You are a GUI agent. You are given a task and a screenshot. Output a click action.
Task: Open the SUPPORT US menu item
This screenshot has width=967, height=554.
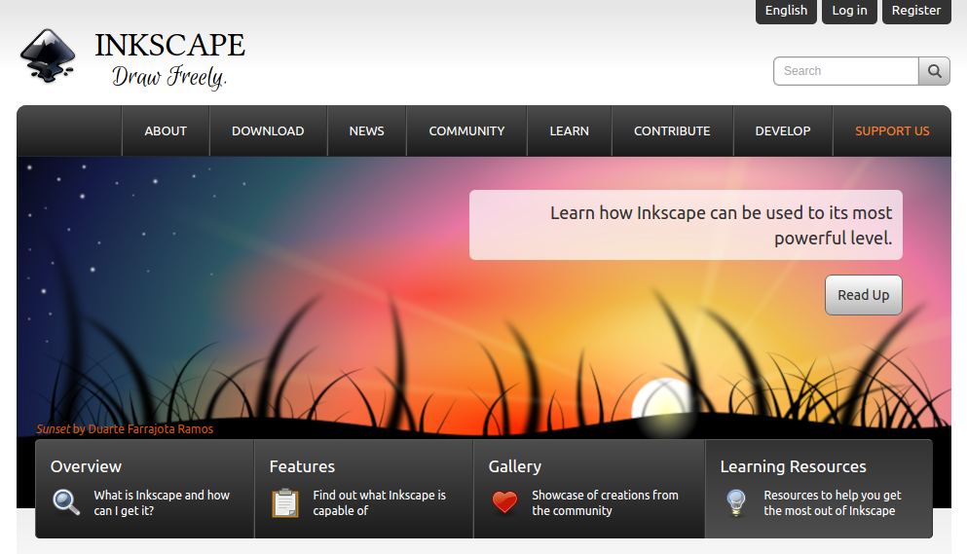click(892, 130)
